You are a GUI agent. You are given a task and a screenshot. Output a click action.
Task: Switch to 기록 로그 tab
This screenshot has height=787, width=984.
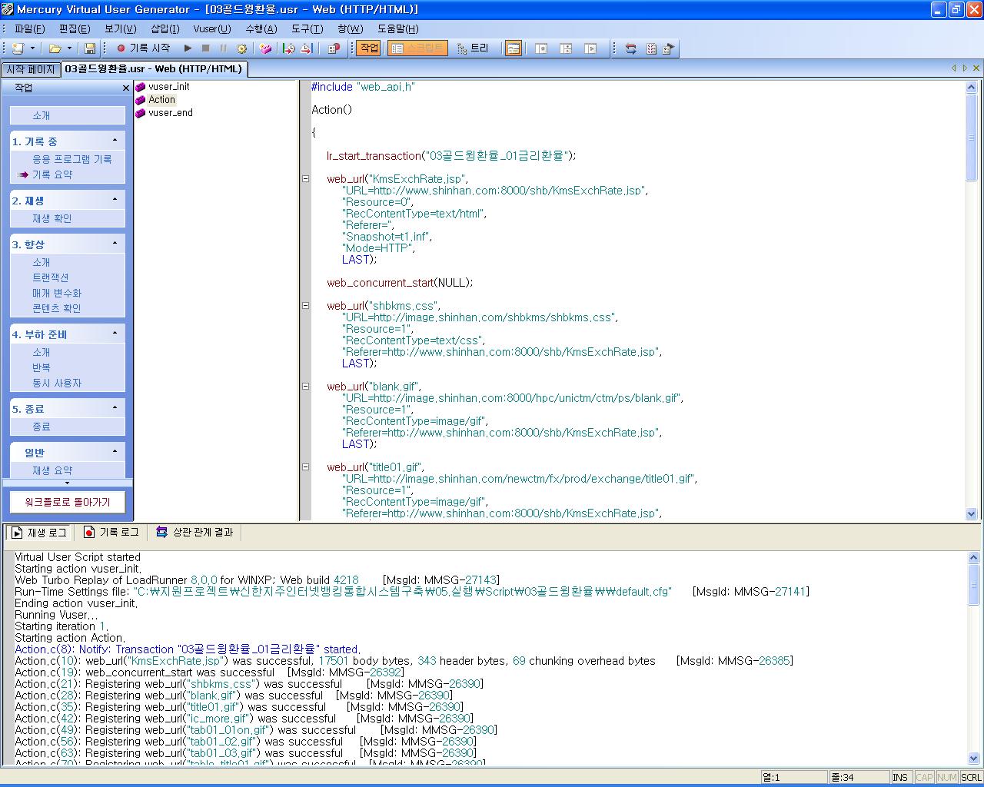tap(111, 532)
